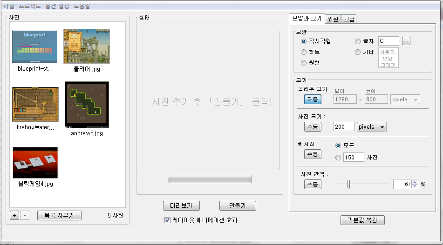Toggle 레이아웃 애니메이션 효과 checkbox
Screen dimensions: 443x245
click(167, 220)
